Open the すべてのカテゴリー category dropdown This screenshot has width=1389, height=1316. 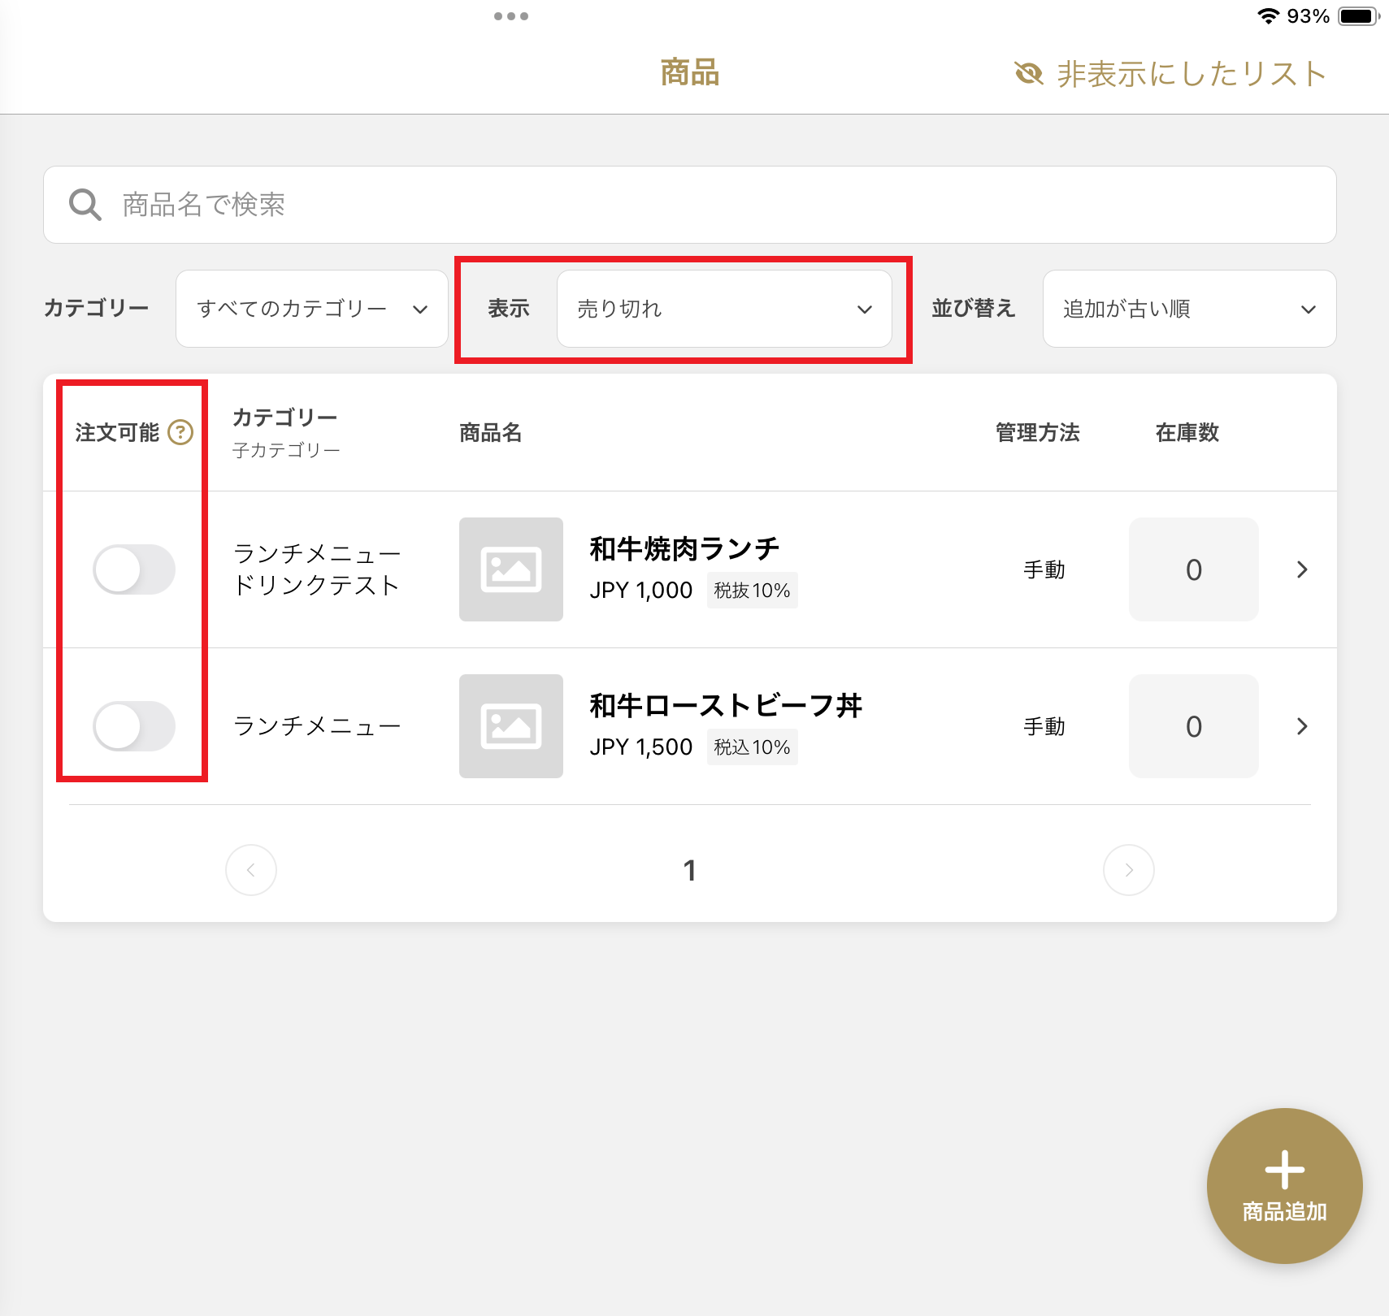click(312, 309)
